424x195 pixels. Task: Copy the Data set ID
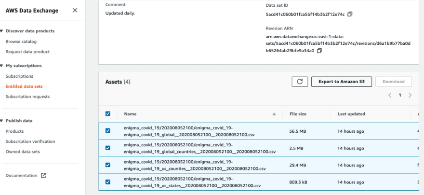pos(350,14)
